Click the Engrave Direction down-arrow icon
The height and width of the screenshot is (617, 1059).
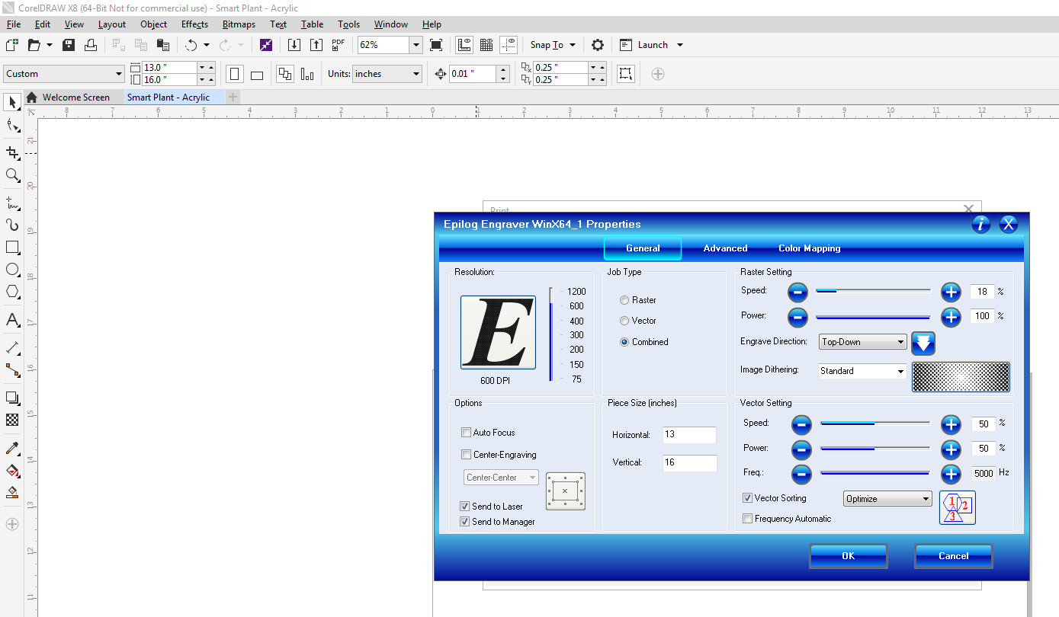[x=923, y=343]
